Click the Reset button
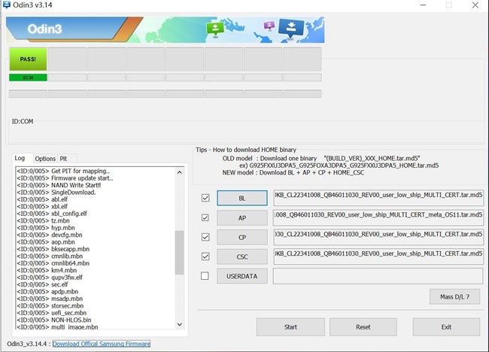The image size is (489, 352). [x=363, y=327]
